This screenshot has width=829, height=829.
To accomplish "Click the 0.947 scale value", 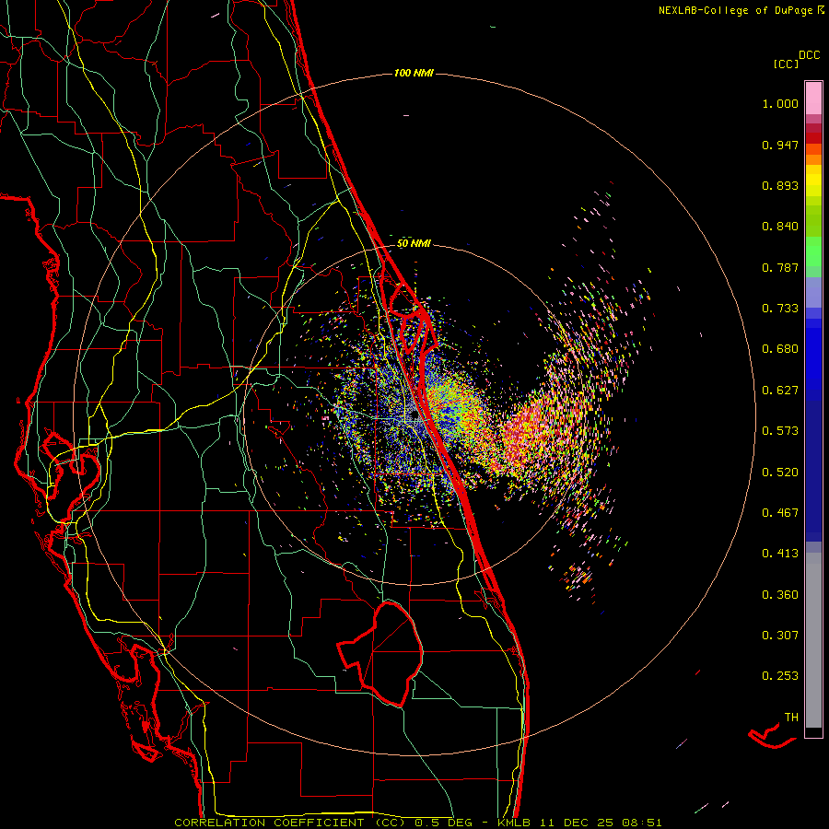I will (780, 145).
